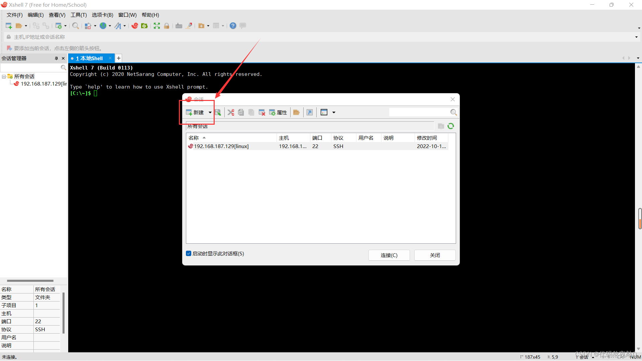Switch to the 本地Shell tab

(90, 58)
